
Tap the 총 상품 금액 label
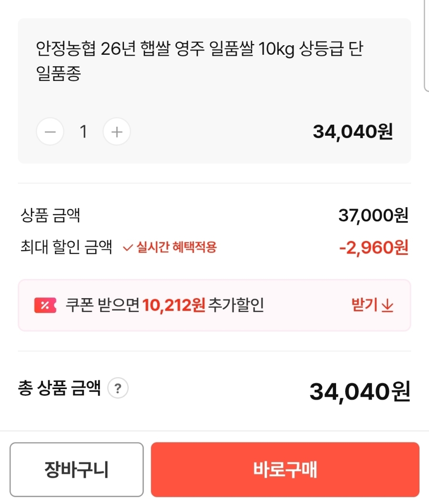click(x=60, y=388)
